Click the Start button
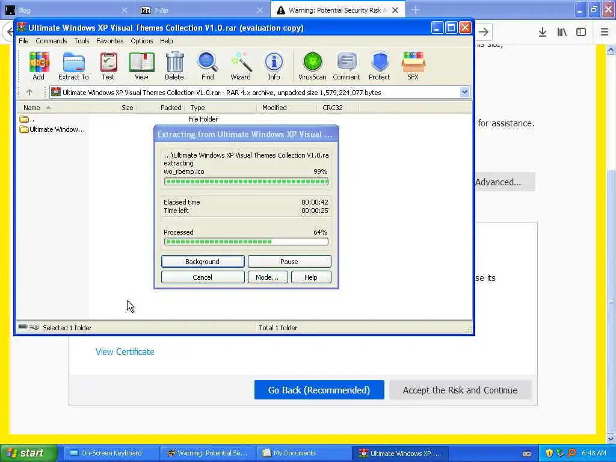Image resolution: width=616 pixels, height=462 pixels. tap(29, 453)
